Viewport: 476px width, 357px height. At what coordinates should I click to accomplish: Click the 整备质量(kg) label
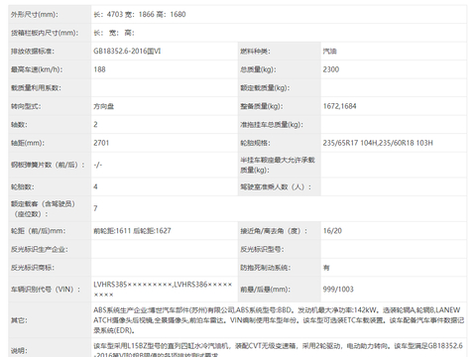coord(262,106)
